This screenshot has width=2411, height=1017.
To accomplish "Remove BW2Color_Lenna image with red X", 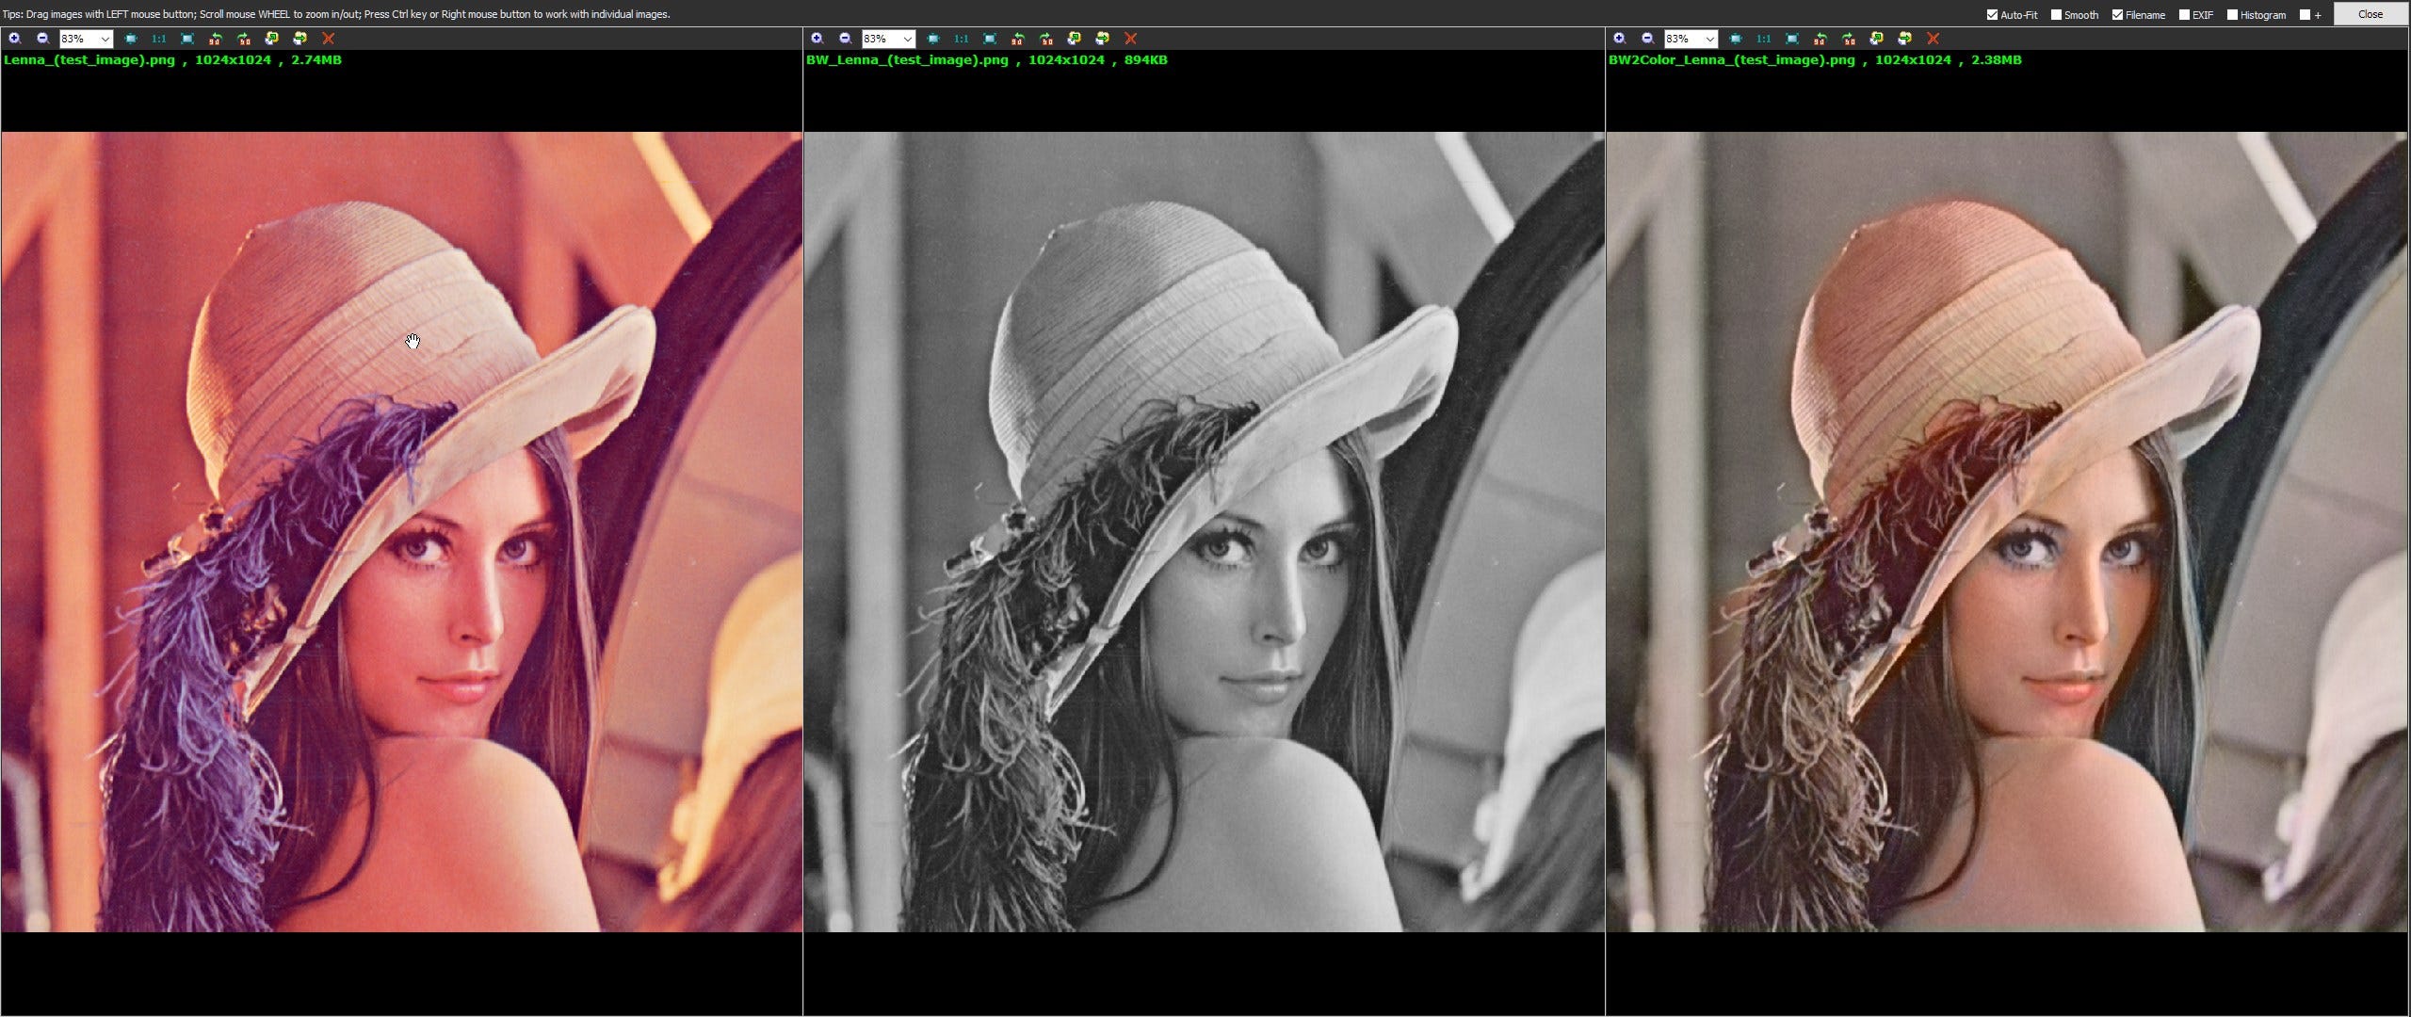I will (x=1933, y=39).
